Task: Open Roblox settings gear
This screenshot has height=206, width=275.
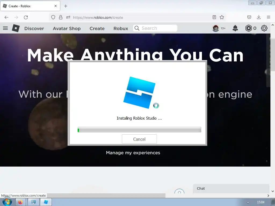Action: point(264,28)
